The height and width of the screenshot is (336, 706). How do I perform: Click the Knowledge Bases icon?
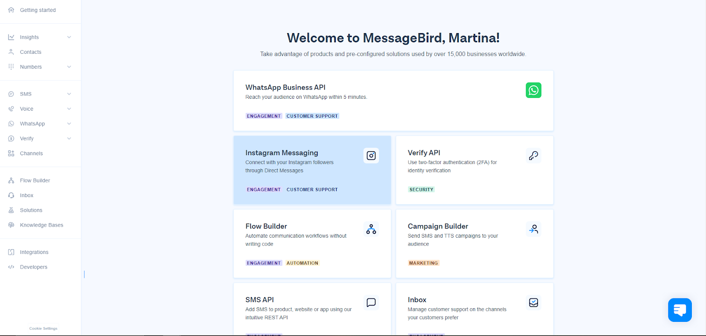click(x=11, y=225)
